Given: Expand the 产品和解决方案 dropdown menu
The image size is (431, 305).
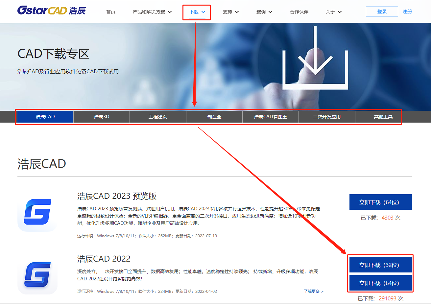Looking at the screenshot, I should [152, 12].
